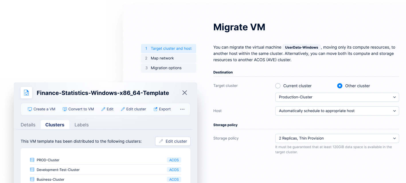Expand the Storage policy dropdown
Viewport: 406px width, 183px height.
[337, 138]
